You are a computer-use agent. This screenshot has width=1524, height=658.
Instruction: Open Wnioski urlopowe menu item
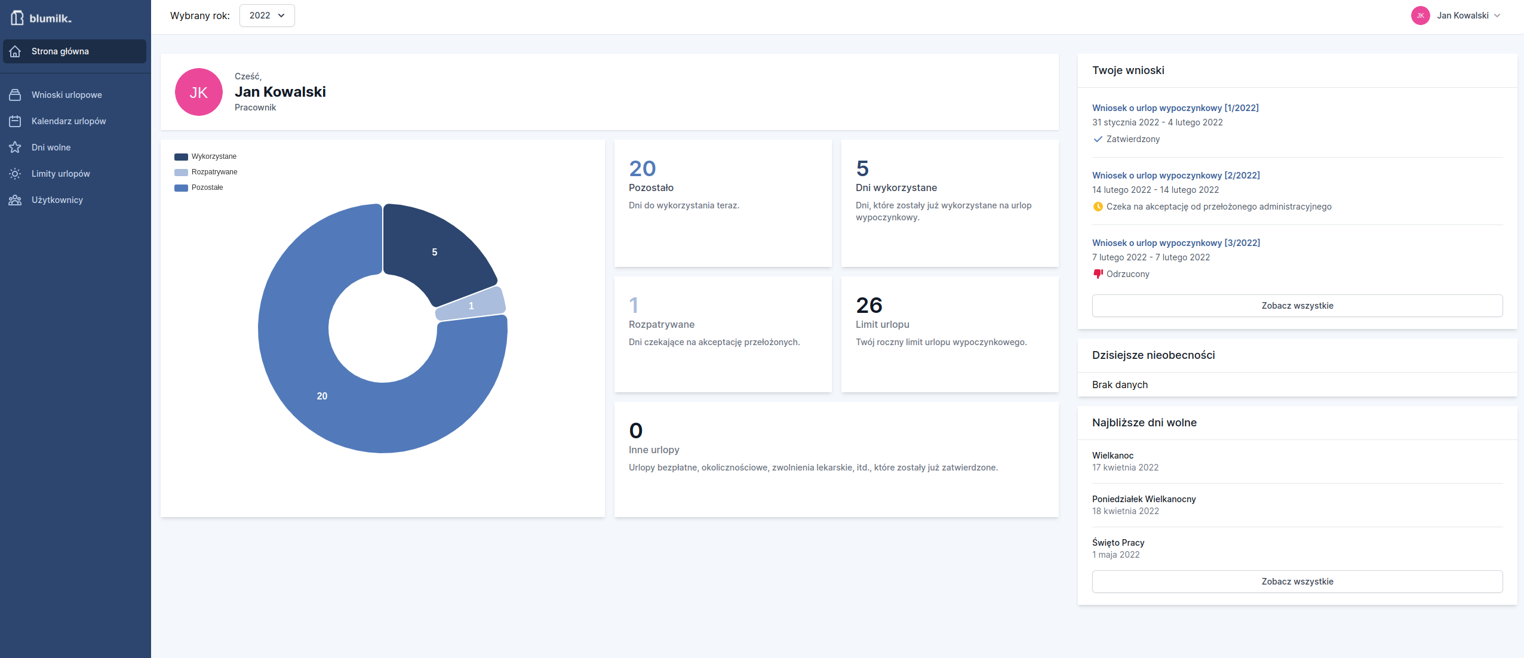coord(67,95)
